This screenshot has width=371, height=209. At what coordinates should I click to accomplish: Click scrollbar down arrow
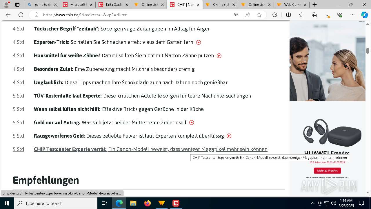point(368,192)
